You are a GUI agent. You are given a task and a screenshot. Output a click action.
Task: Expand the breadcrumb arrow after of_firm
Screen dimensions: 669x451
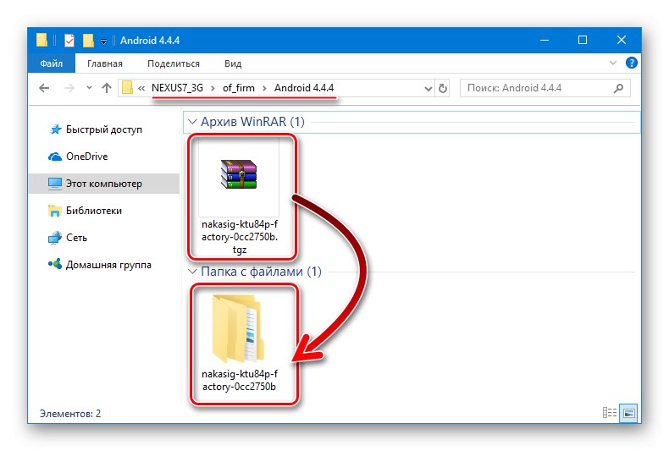coord(264,88)
